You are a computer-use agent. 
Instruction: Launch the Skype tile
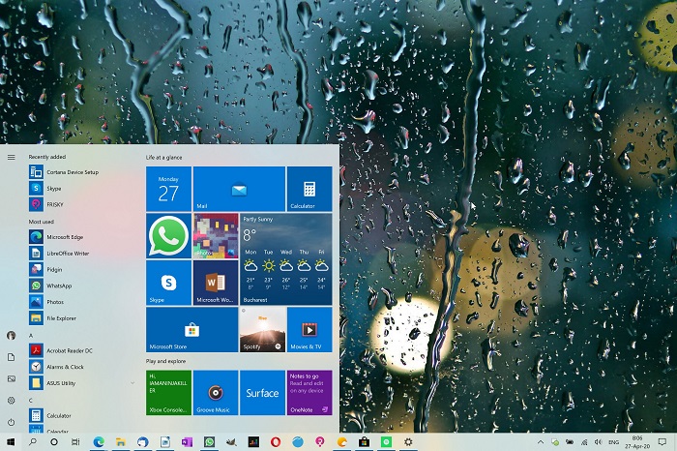(168, 283)
